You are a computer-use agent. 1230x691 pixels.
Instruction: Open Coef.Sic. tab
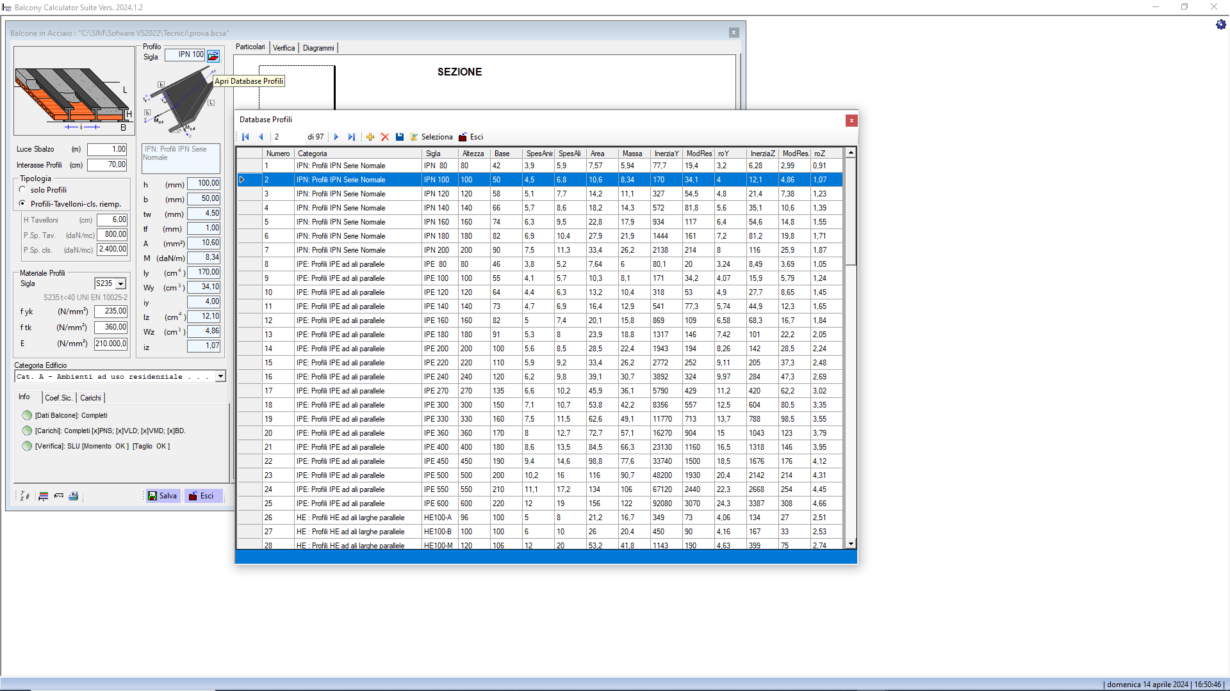pyautogui.click(x=58, y=398)
